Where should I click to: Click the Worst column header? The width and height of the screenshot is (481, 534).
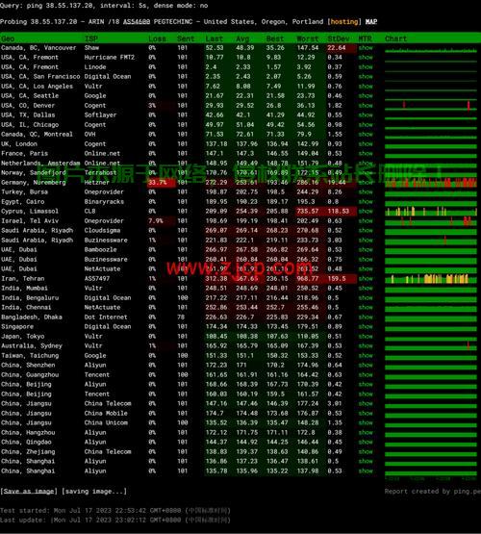[308, 38]
